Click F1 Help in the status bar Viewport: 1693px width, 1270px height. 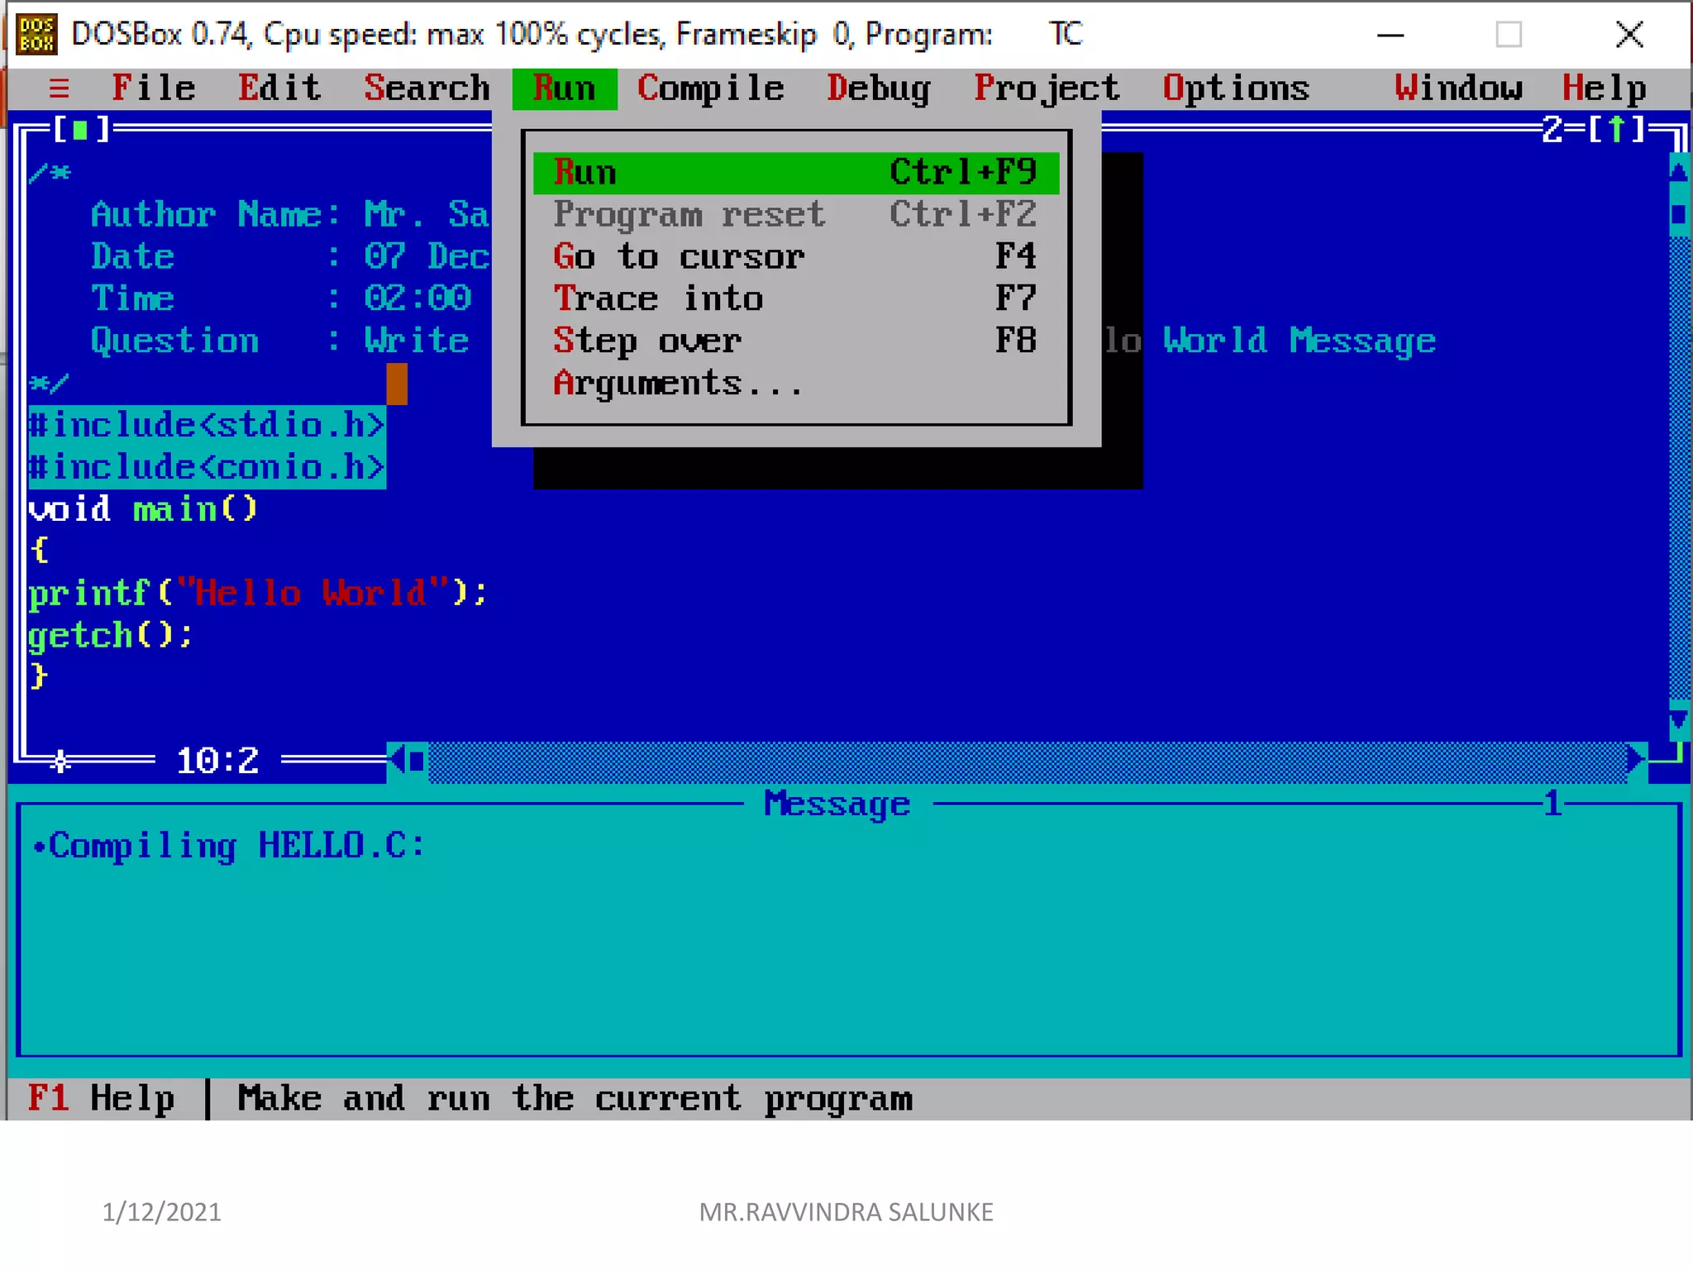tap(101, 1099)
